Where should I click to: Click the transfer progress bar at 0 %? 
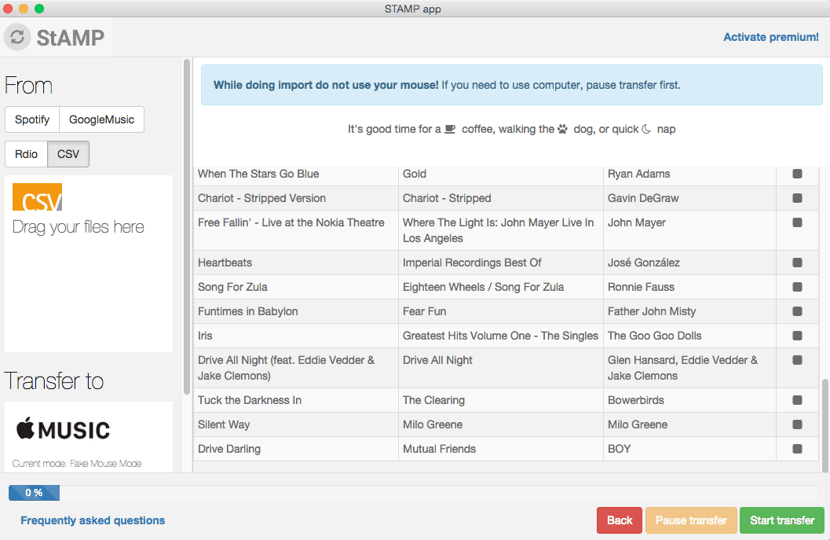click(413, 493)
